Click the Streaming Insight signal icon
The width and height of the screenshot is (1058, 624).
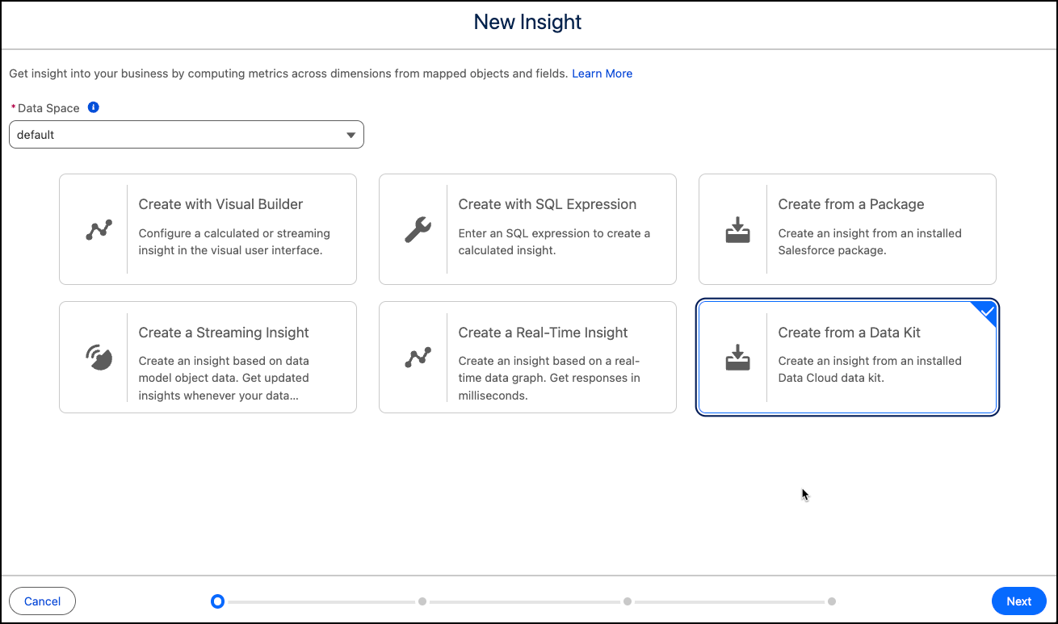99,358
